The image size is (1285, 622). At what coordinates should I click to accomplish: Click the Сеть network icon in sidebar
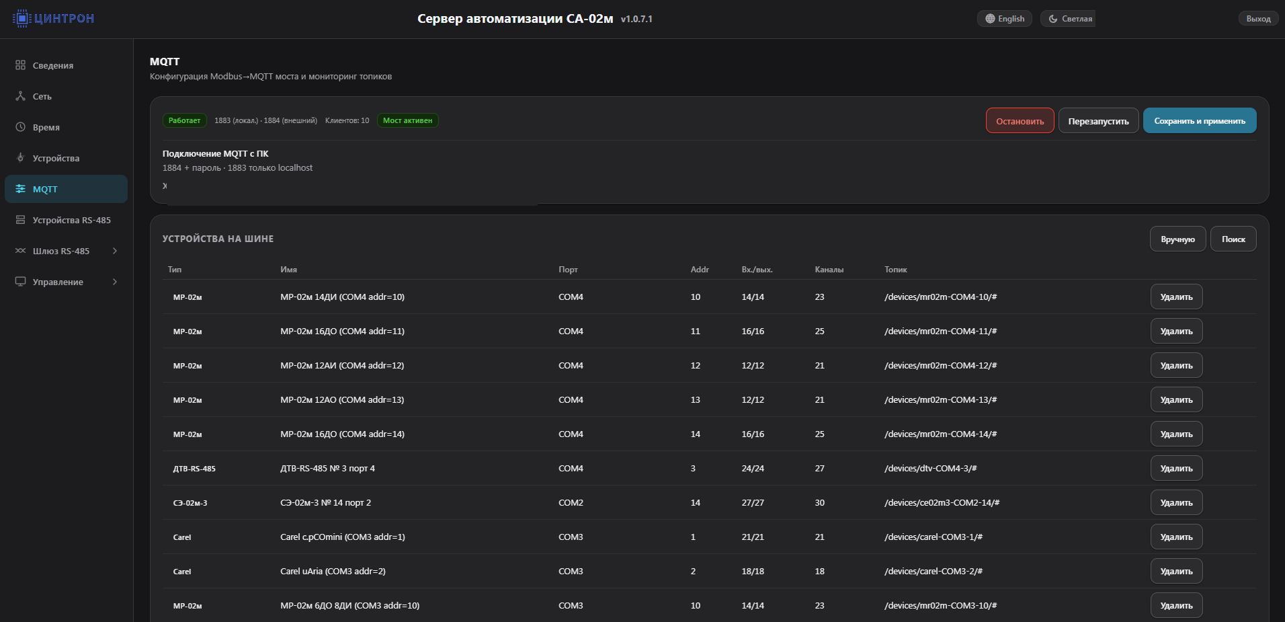click(20, 96)
